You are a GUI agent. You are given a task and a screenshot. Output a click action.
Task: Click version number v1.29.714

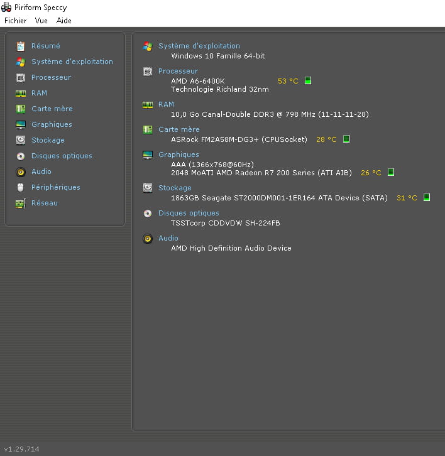coord(21,449)
